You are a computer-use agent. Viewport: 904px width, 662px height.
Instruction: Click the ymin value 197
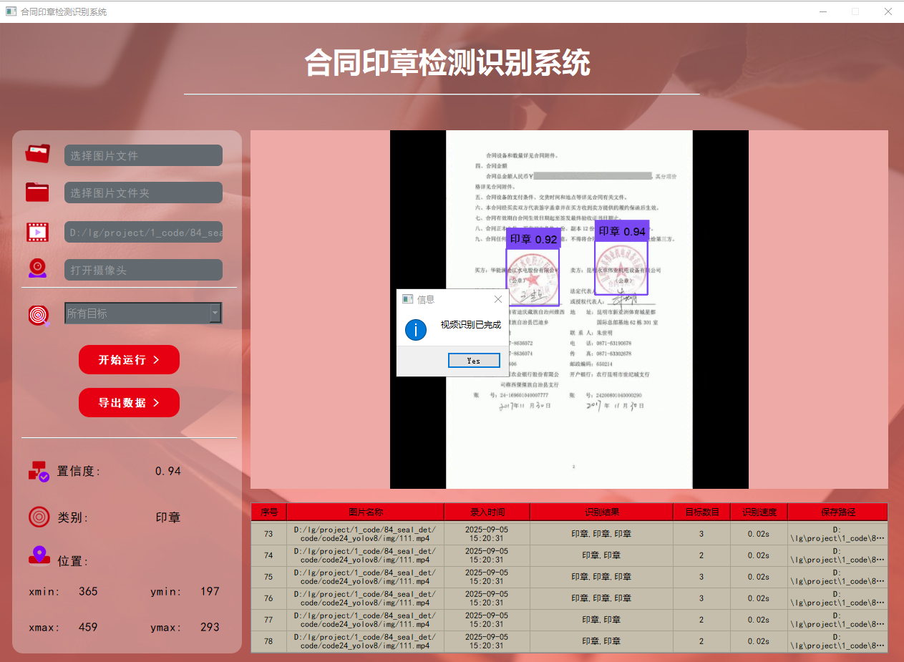pyautogui.click(x=210, y=591)
